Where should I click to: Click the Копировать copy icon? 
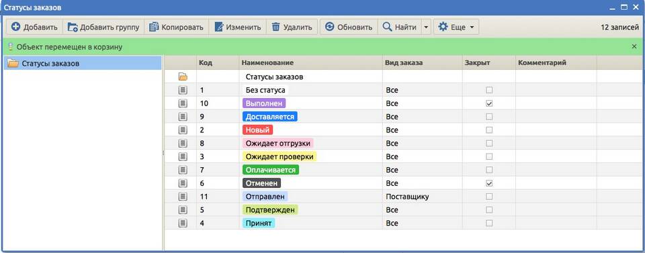point(153,27)
